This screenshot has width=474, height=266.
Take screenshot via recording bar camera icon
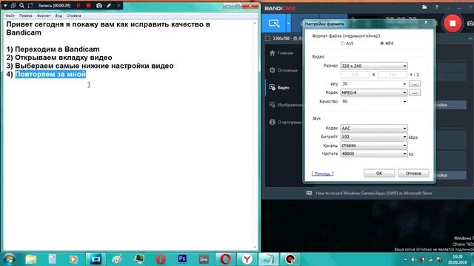tap(99, 5)
